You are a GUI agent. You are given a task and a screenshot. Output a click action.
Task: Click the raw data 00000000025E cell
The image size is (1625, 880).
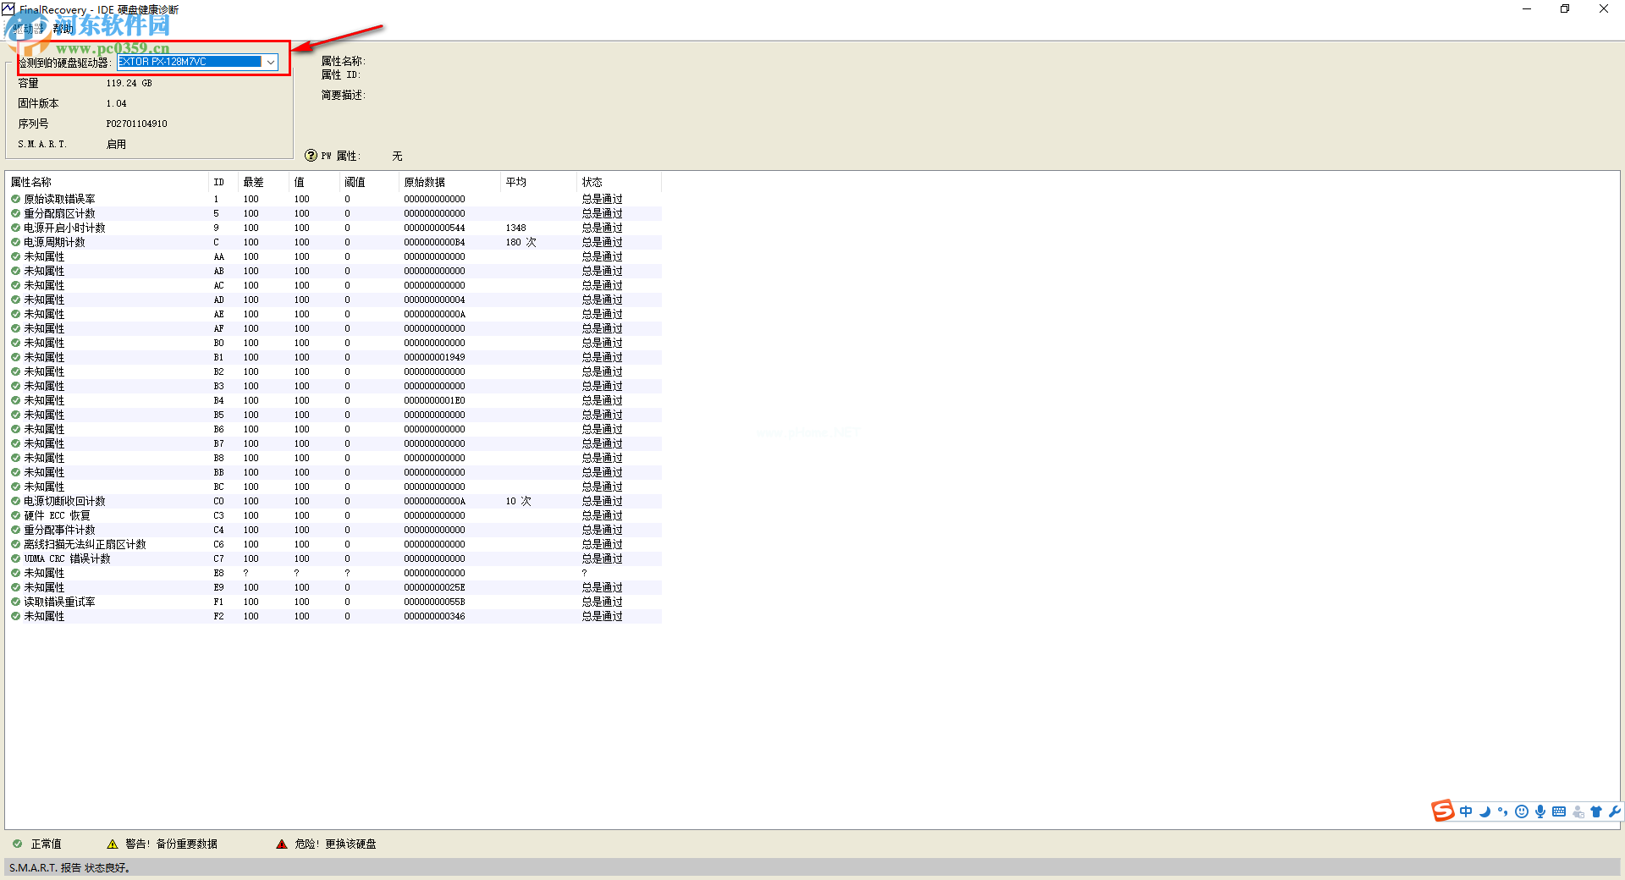click(x=434, y=588)
